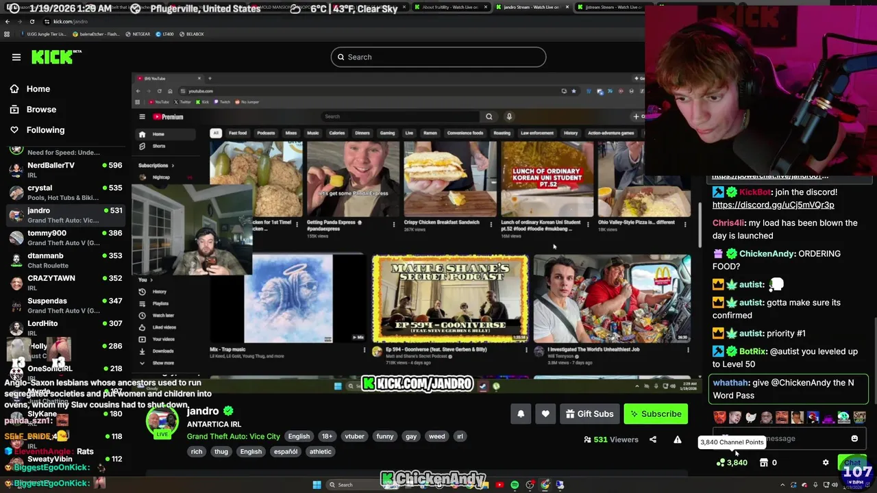Open NerdBallerTV channel in sidebar
The image size is (877, 493).
(65, 169)
